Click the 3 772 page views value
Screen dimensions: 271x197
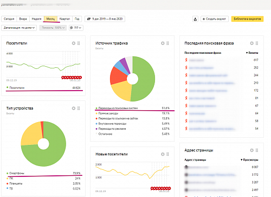coord(255,175)
